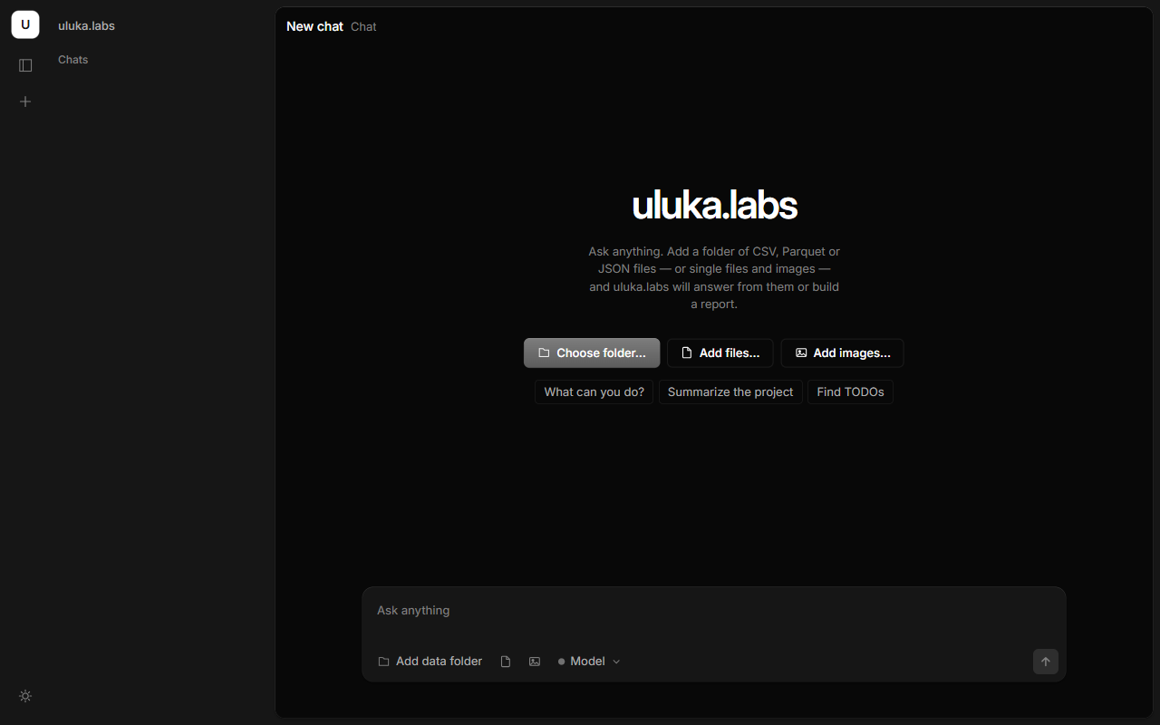Click the Add files... button

click(720, 353)
